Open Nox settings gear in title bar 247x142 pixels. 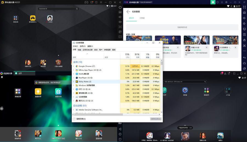[x=226, y=2]
